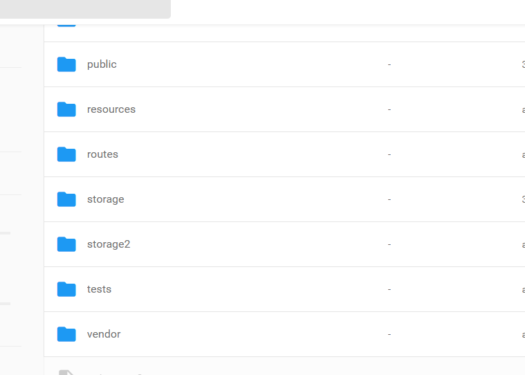
Task: Click the size dash in the public row
Action: pos(389,64)
